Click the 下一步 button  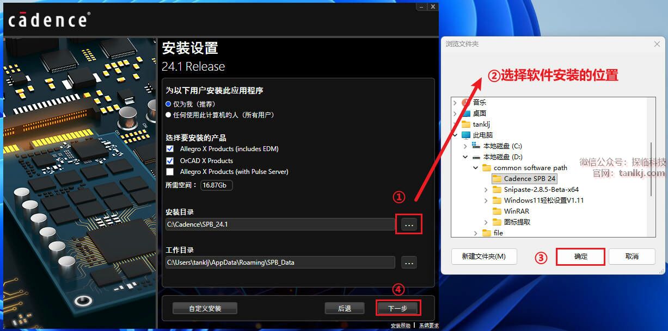pyautogui.click(x=397, y=308)
